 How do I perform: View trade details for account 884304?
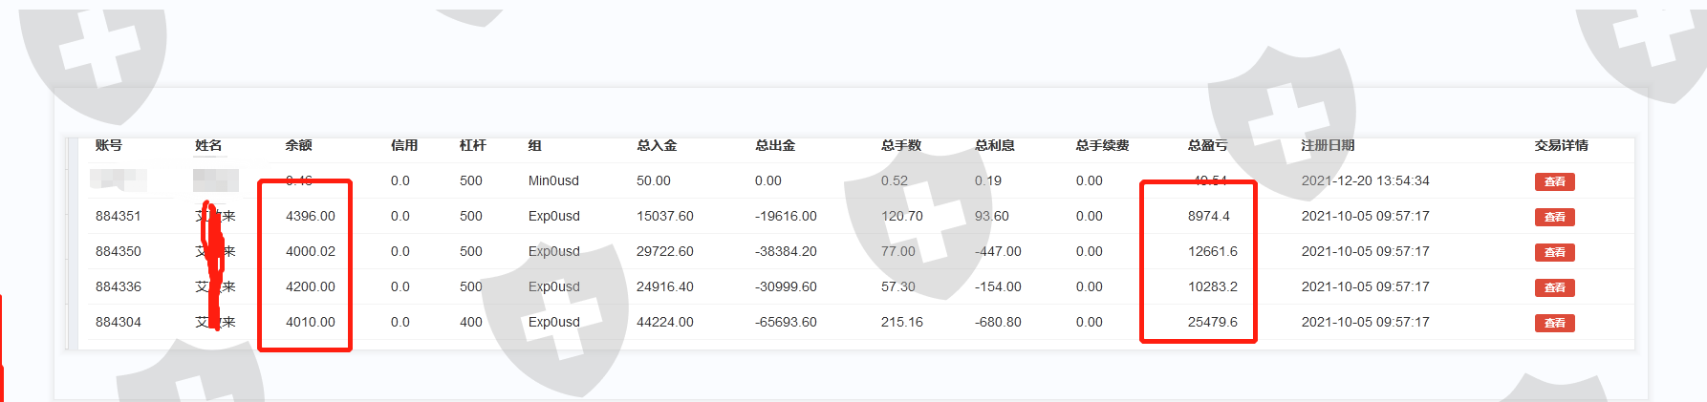coord(1554,324)
